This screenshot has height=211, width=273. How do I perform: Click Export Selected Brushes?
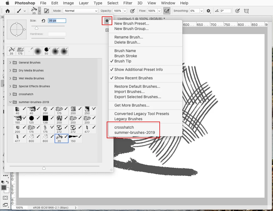coord(138,97)
